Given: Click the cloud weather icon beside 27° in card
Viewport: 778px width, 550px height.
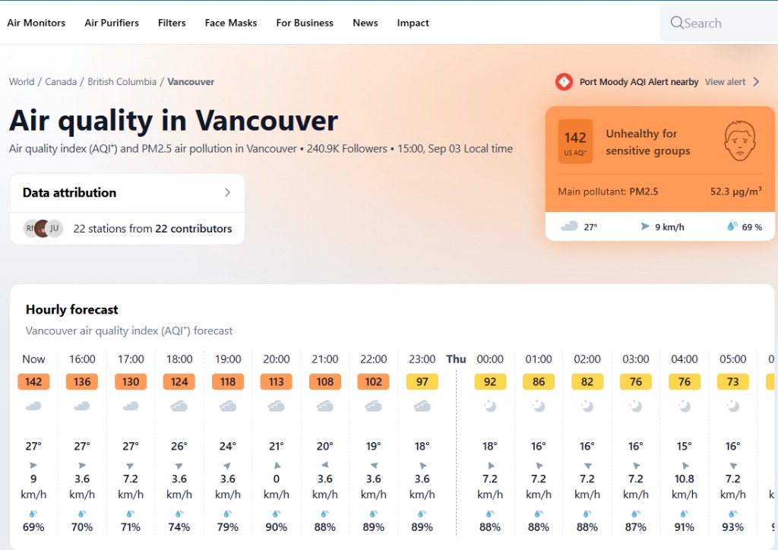Looking at the screenshot, I should point(569,226).
